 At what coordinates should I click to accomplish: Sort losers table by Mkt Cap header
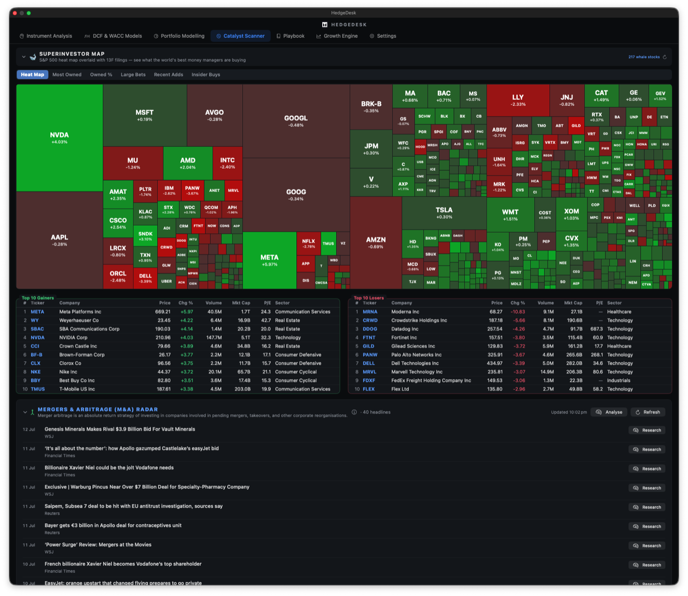pos(573,303)
